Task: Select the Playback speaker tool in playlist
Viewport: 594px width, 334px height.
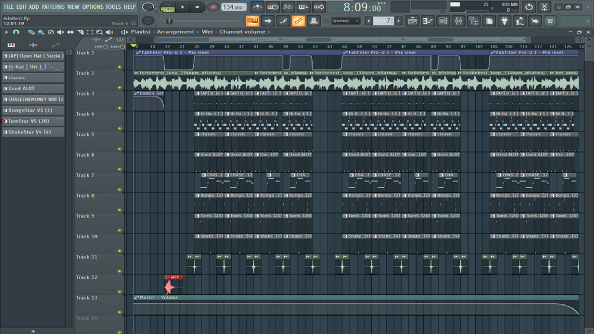Action: click(109, 32)
